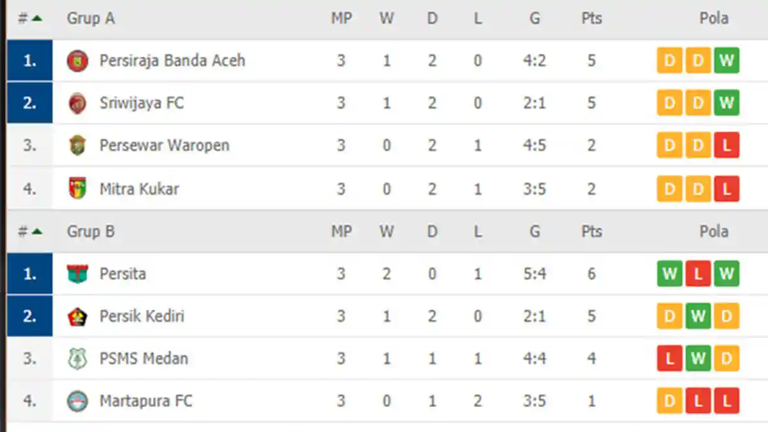This screenshot has height=432, width=768.
Task: Open PSMS Medan's green W result
Action: pyautogui.click(x=698, y=358)
